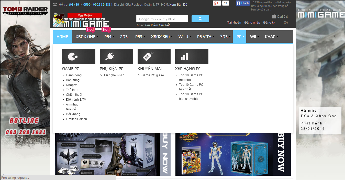Click the Facebook Thích like button
This screenshot has width=345, height=180.
[x=243, y=3]
